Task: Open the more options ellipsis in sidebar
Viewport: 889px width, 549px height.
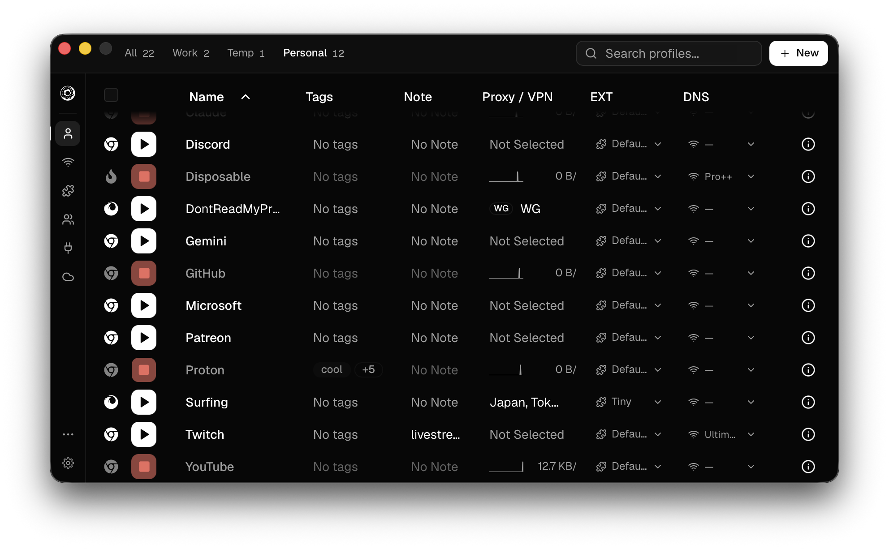Action: 68,434
